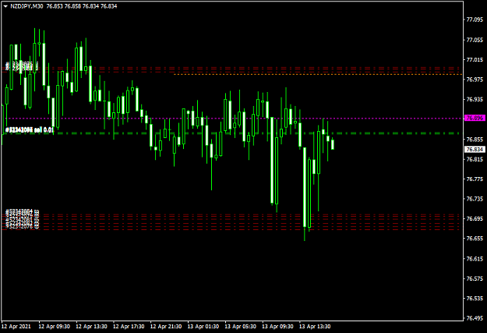Click the 12 Apr 09:30 time label

click(54, 327)
